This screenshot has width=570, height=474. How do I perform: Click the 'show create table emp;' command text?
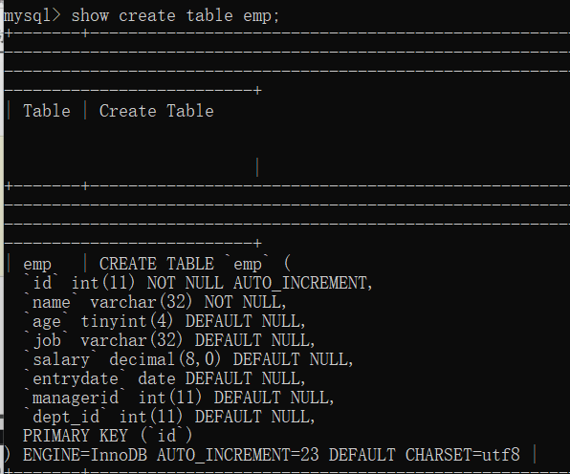(175, 16)
